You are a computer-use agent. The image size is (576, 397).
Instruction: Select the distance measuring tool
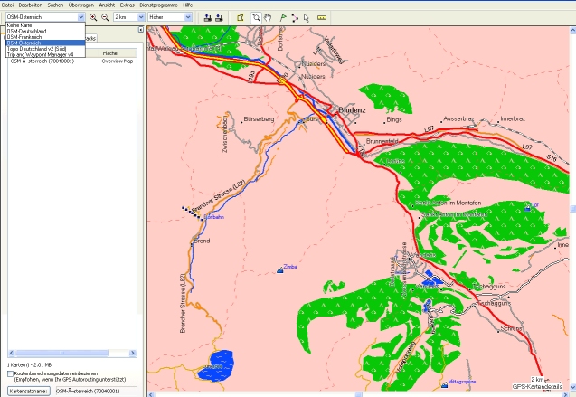click(x=322, y=17)
